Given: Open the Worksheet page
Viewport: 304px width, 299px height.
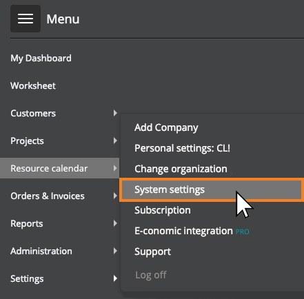Looking at the screenshot, I should pyautogui.click(x=33, y=85).
